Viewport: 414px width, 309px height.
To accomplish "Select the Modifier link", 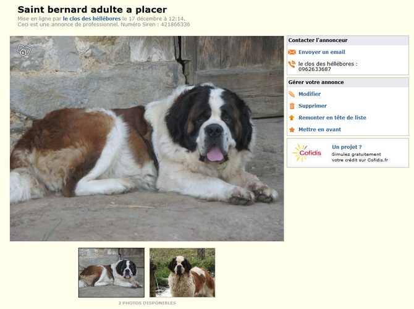I will [310, 94].
